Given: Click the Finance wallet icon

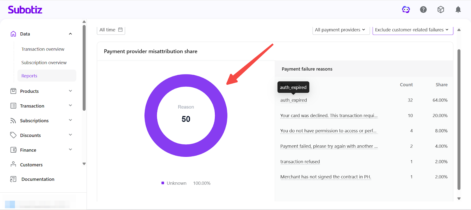Looking at the screenshot, I should point(13,150).
